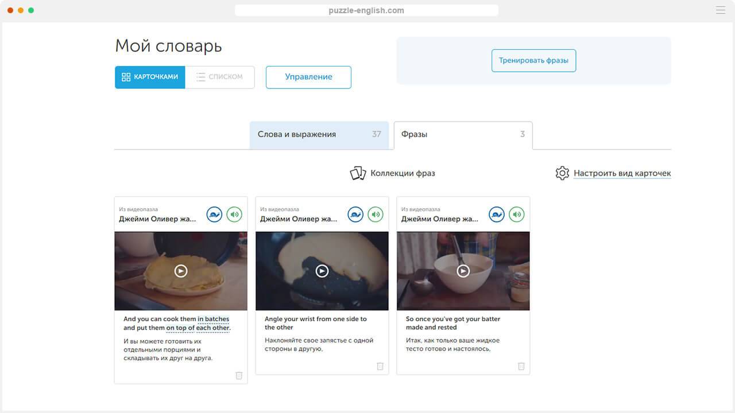Play audio with speaker icon on first card
Screen dimensions: 735x413
(234, 215)
